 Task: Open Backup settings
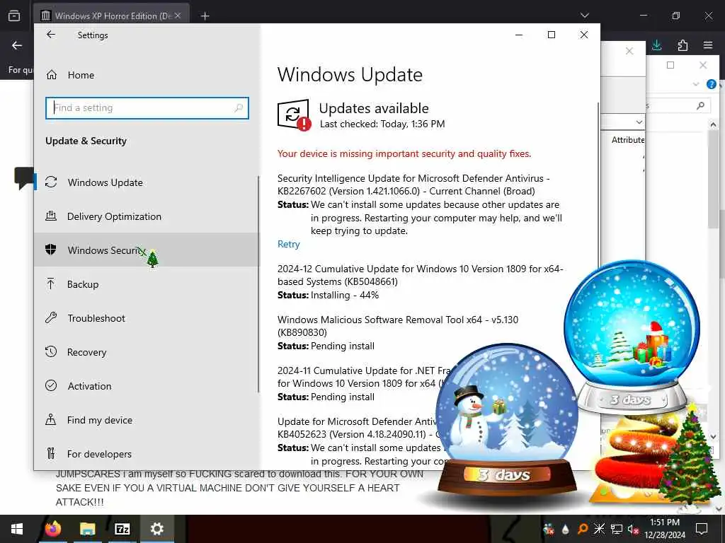coord(147,284)
